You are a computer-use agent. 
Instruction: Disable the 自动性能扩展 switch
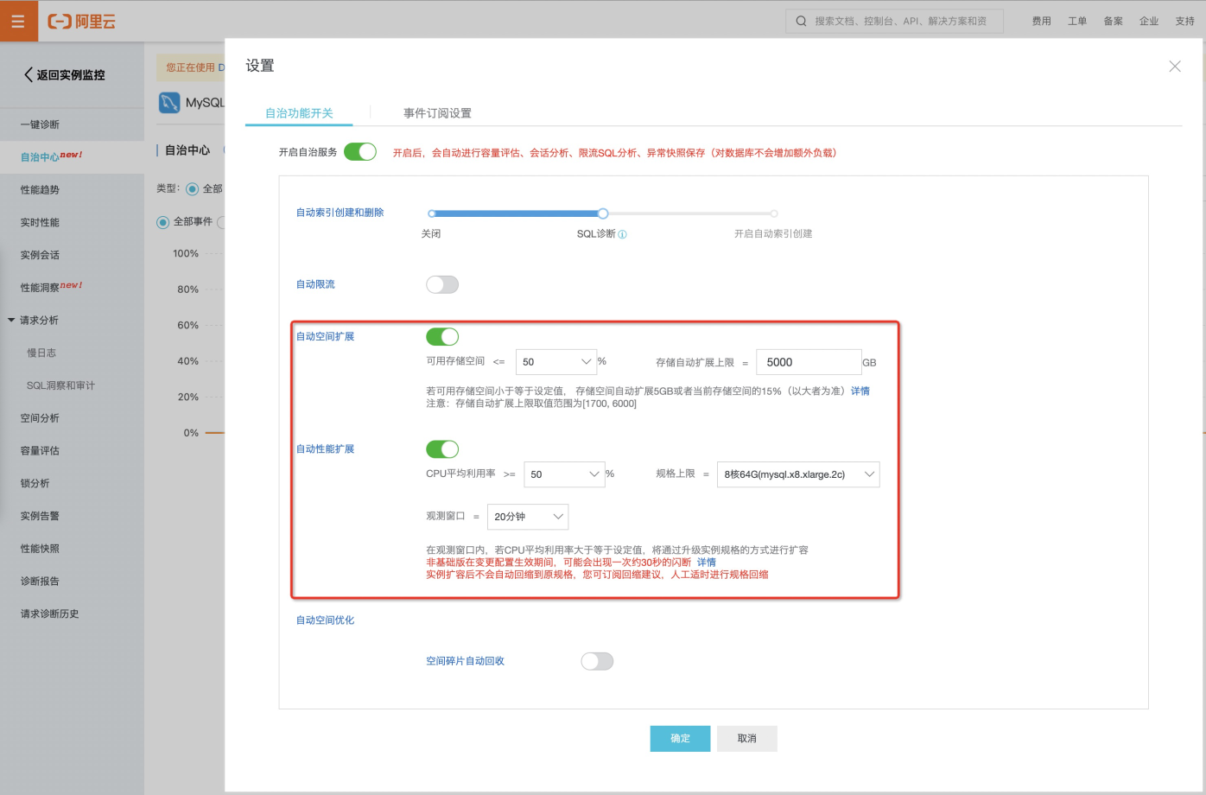[442, 448]
